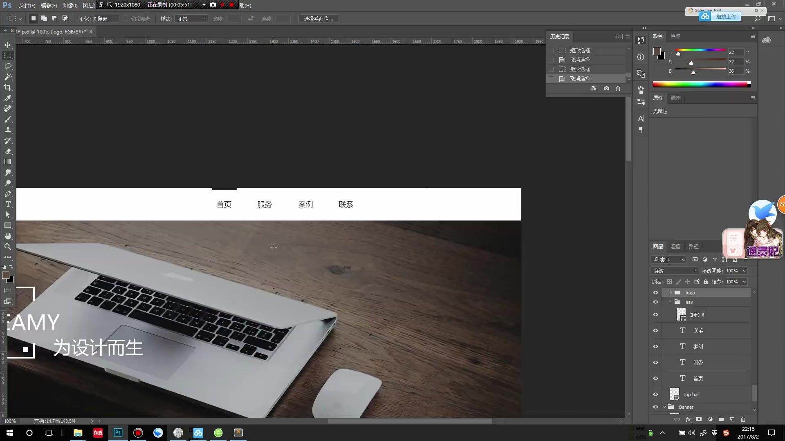Select the Eyedropper tool
The image size is (785, 441).
coord(8,98)
